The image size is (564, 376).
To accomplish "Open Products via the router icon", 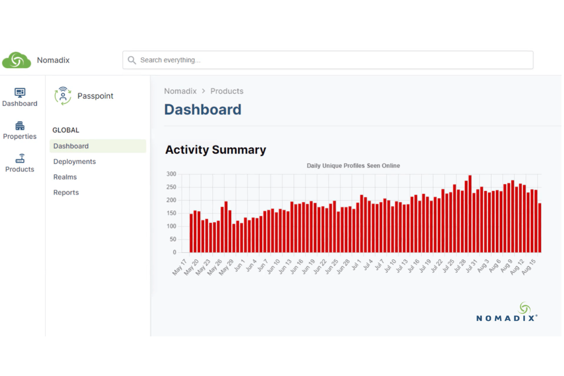I will [20, 158].
